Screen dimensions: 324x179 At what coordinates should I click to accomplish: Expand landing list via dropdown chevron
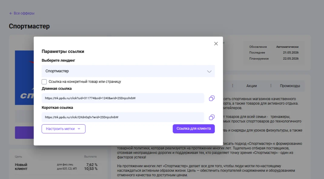click(x=209, y=71)
